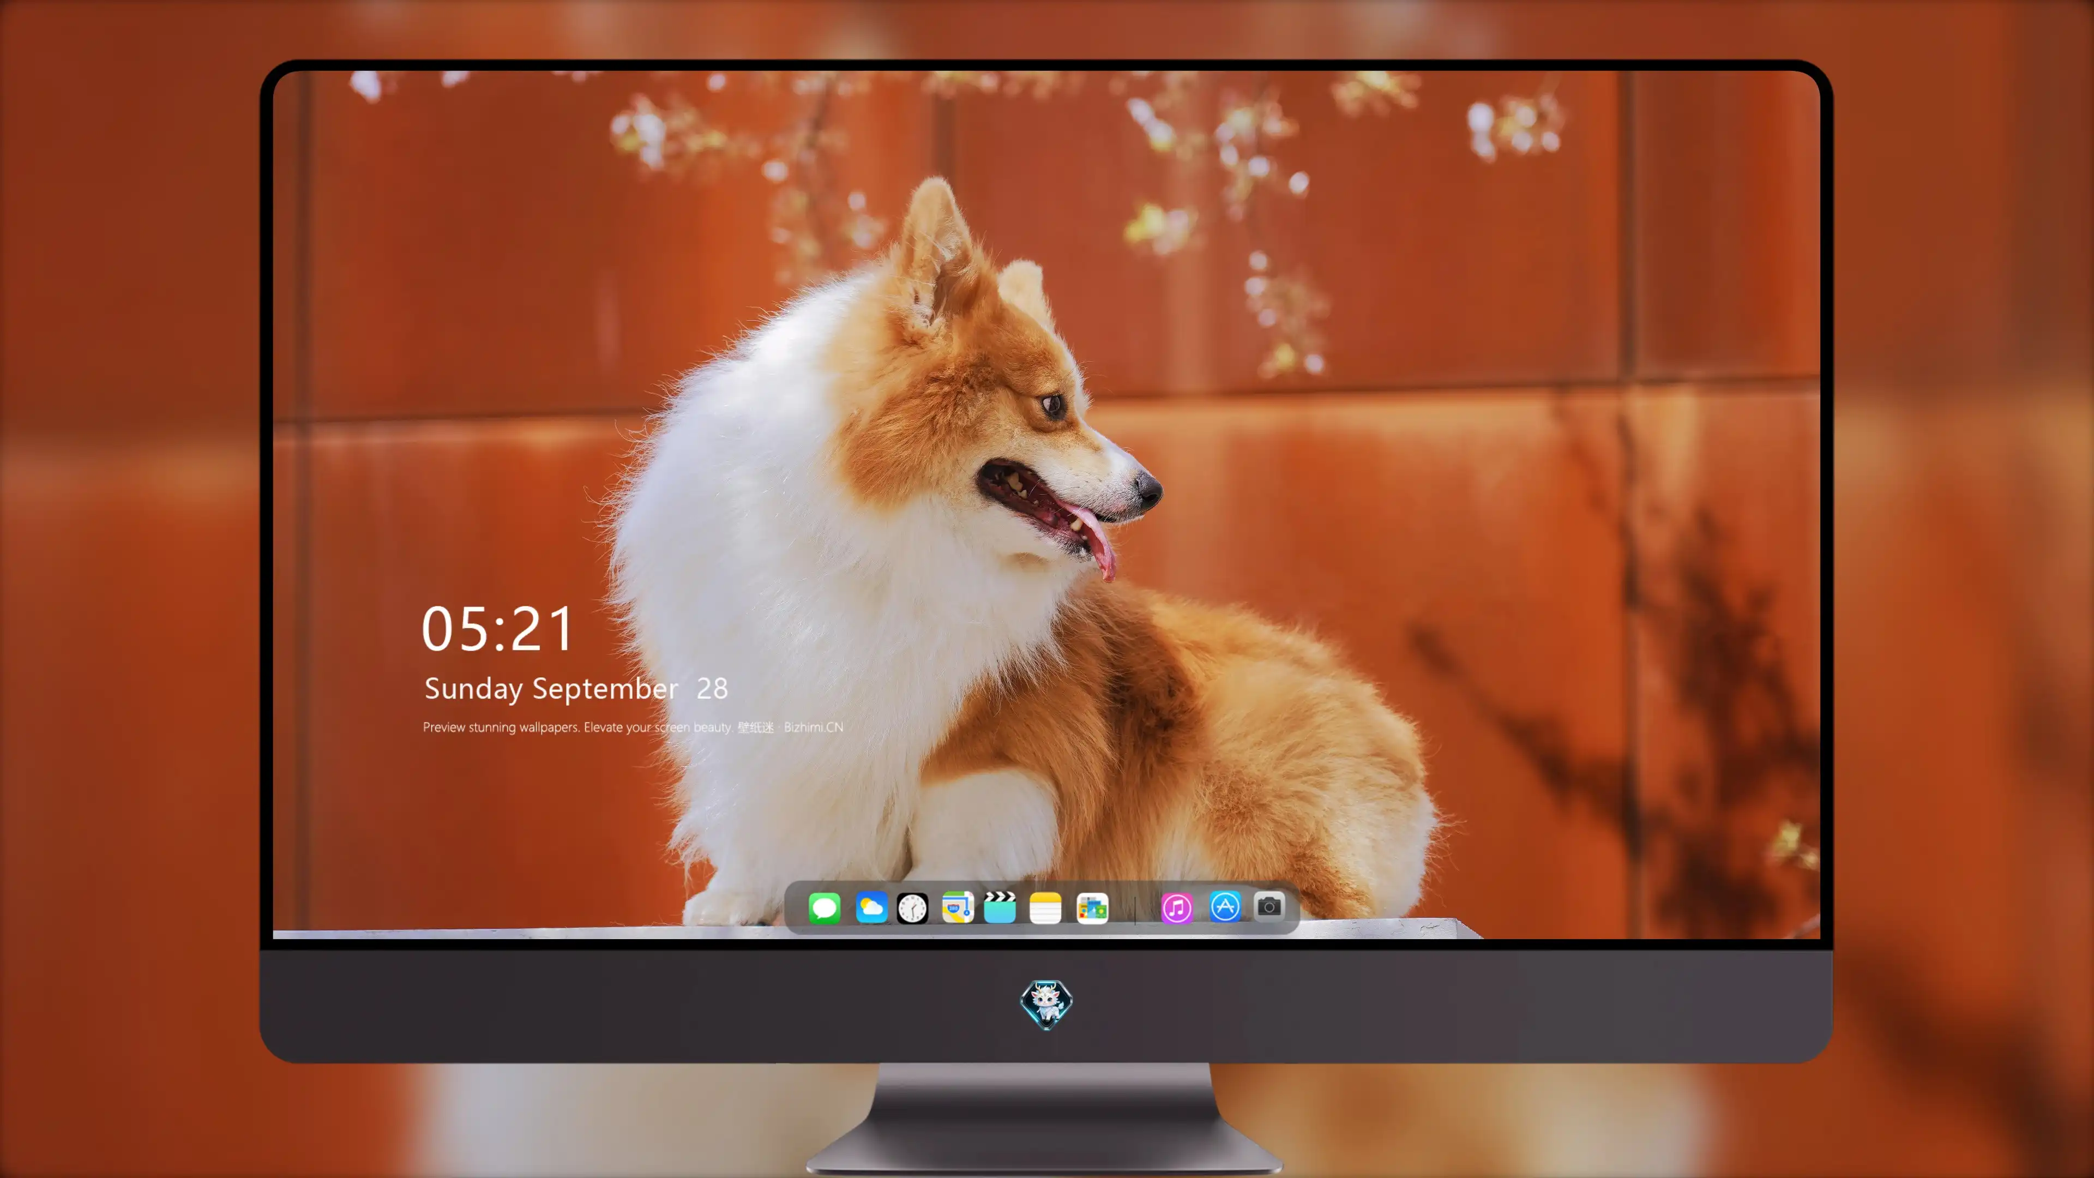Launch the Videos clapperboard app
2094x1178 pixels.
coord(1000,907)
